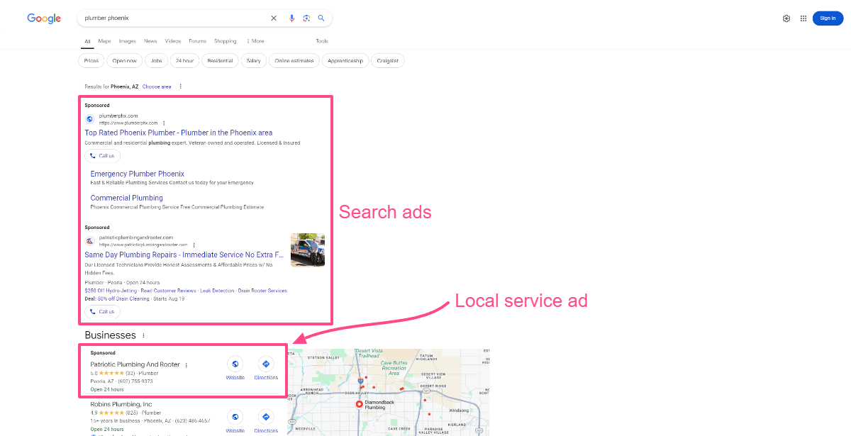This screenshot has height=436, width=851.
Task: Open the Commercial Plumbing sitelink
Action: coord(127,198)
